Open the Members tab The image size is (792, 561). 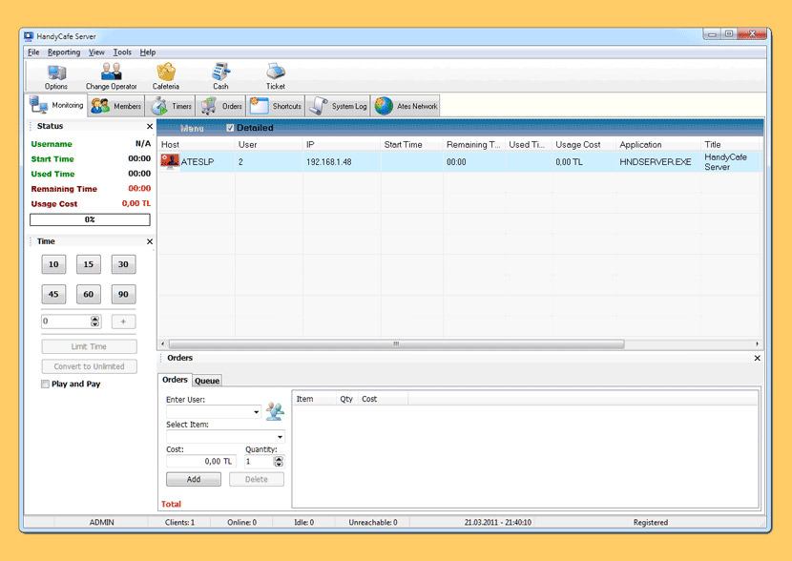(116, 106)
